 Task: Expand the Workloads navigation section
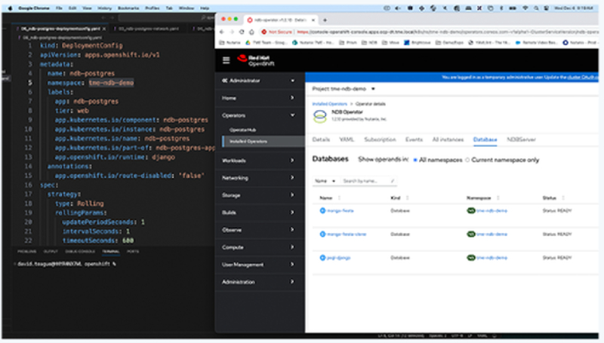[x=260, y=161]
